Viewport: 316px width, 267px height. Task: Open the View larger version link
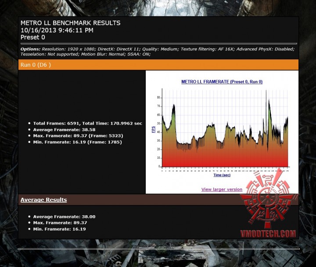(x=222, y=189)
